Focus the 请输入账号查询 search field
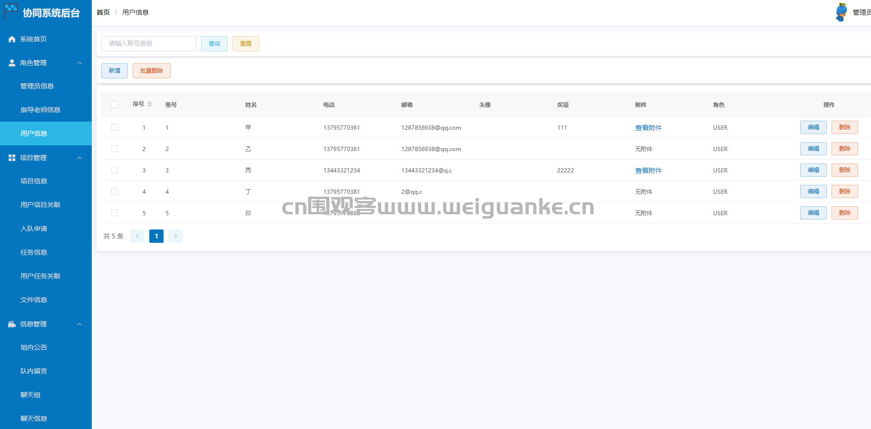Screen dimensions: 871x429 coord(148,44)
